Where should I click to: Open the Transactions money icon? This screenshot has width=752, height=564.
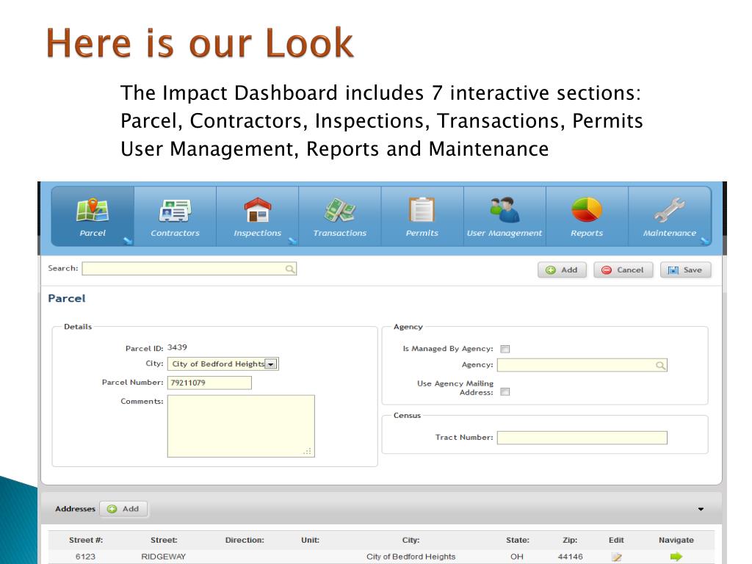tap(339, 210)
